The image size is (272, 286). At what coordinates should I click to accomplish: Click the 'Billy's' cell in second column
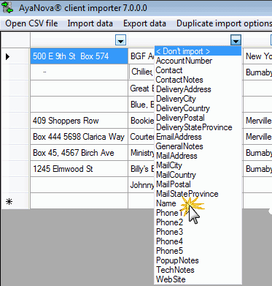(141, 169)
